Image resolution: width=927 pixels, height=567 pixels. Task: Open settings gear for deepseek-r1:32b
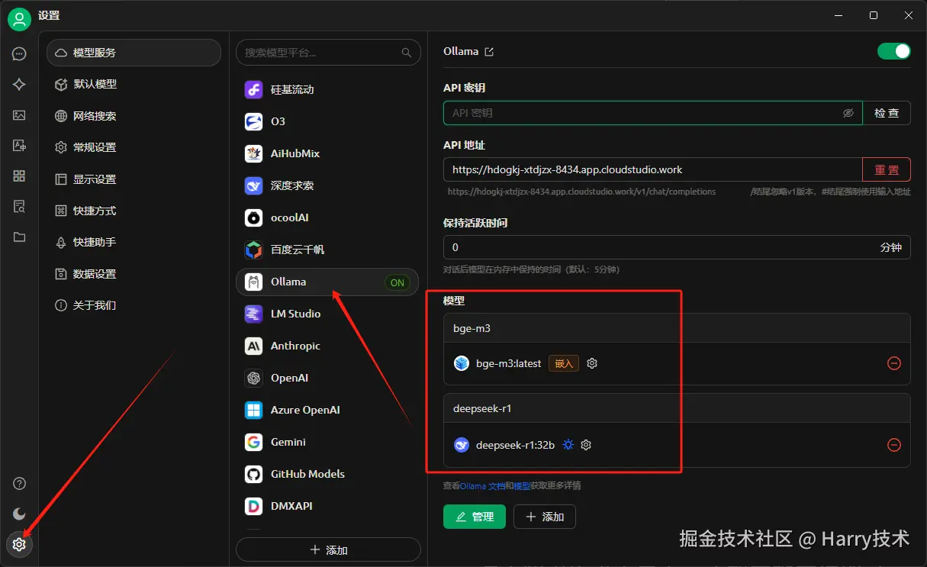pos(586,445)
